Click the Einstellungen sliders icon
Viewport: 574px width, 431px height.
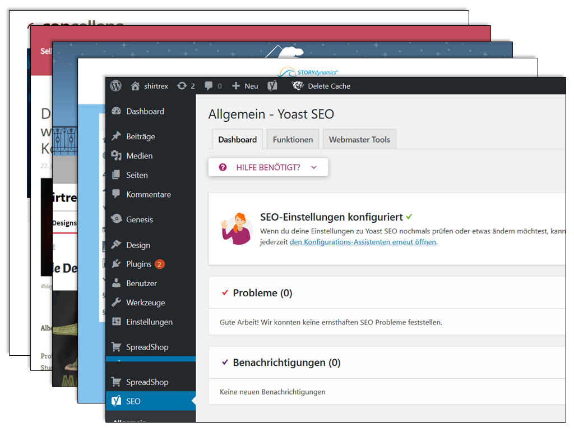[x=117, y=322]
